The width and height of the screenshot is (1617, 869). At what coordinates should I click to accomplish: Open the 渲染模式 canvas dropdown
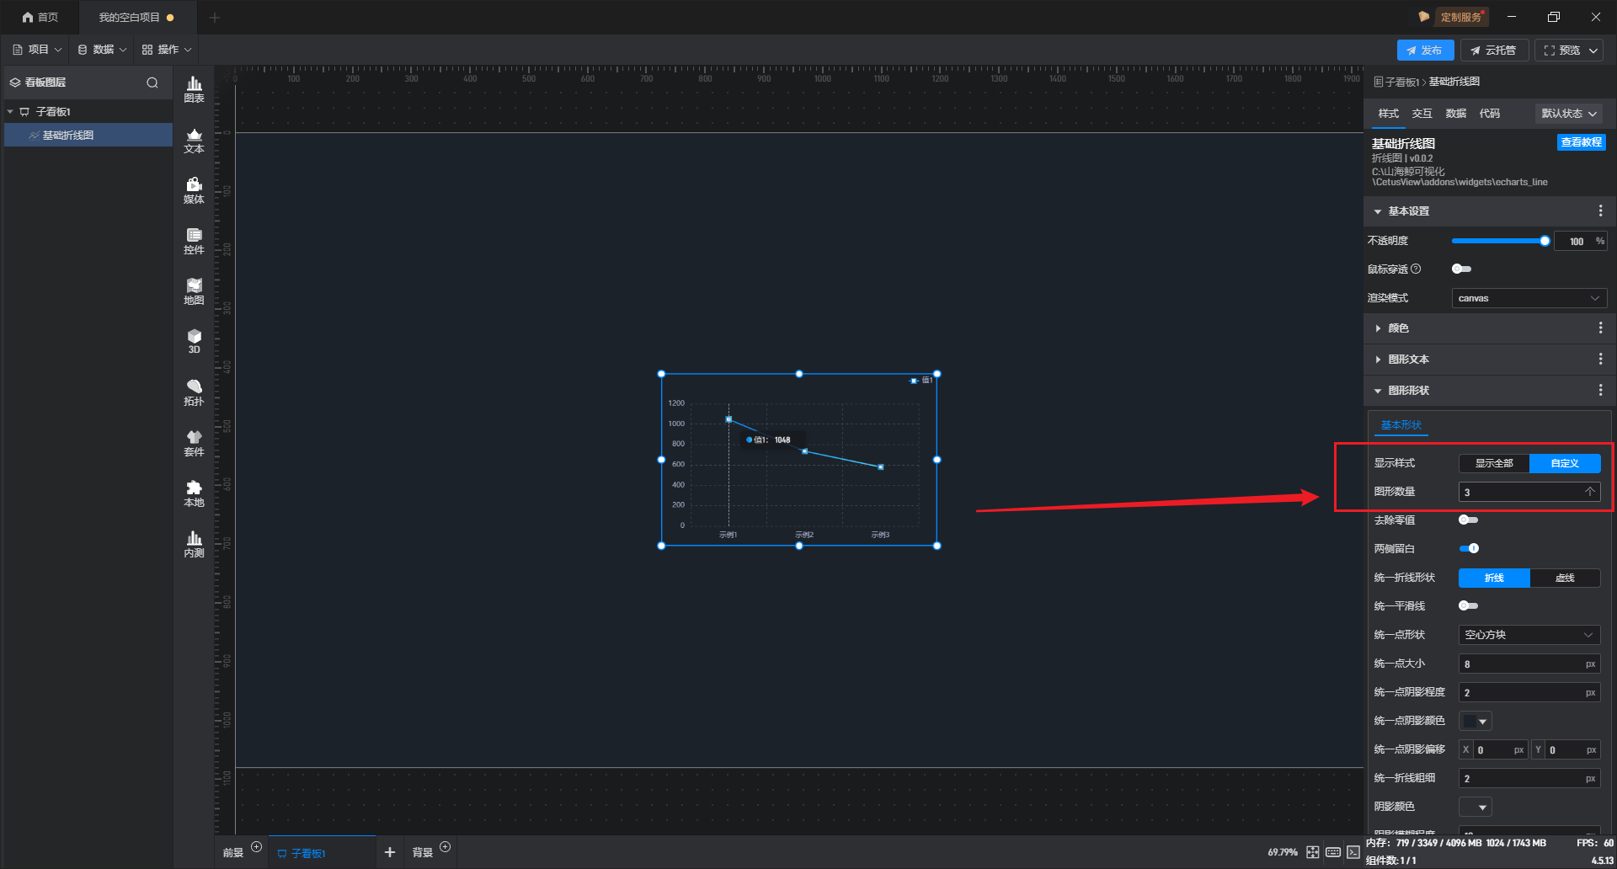[x=1528, y=298]
